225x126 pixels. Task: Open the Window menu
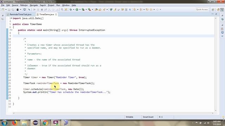tap(66, 5)
